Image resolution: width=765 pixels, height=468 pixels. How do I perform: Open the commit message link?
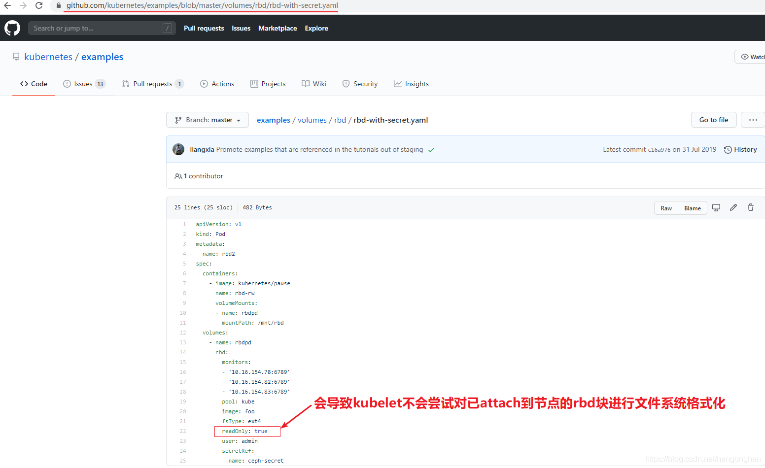click(319, 149)
